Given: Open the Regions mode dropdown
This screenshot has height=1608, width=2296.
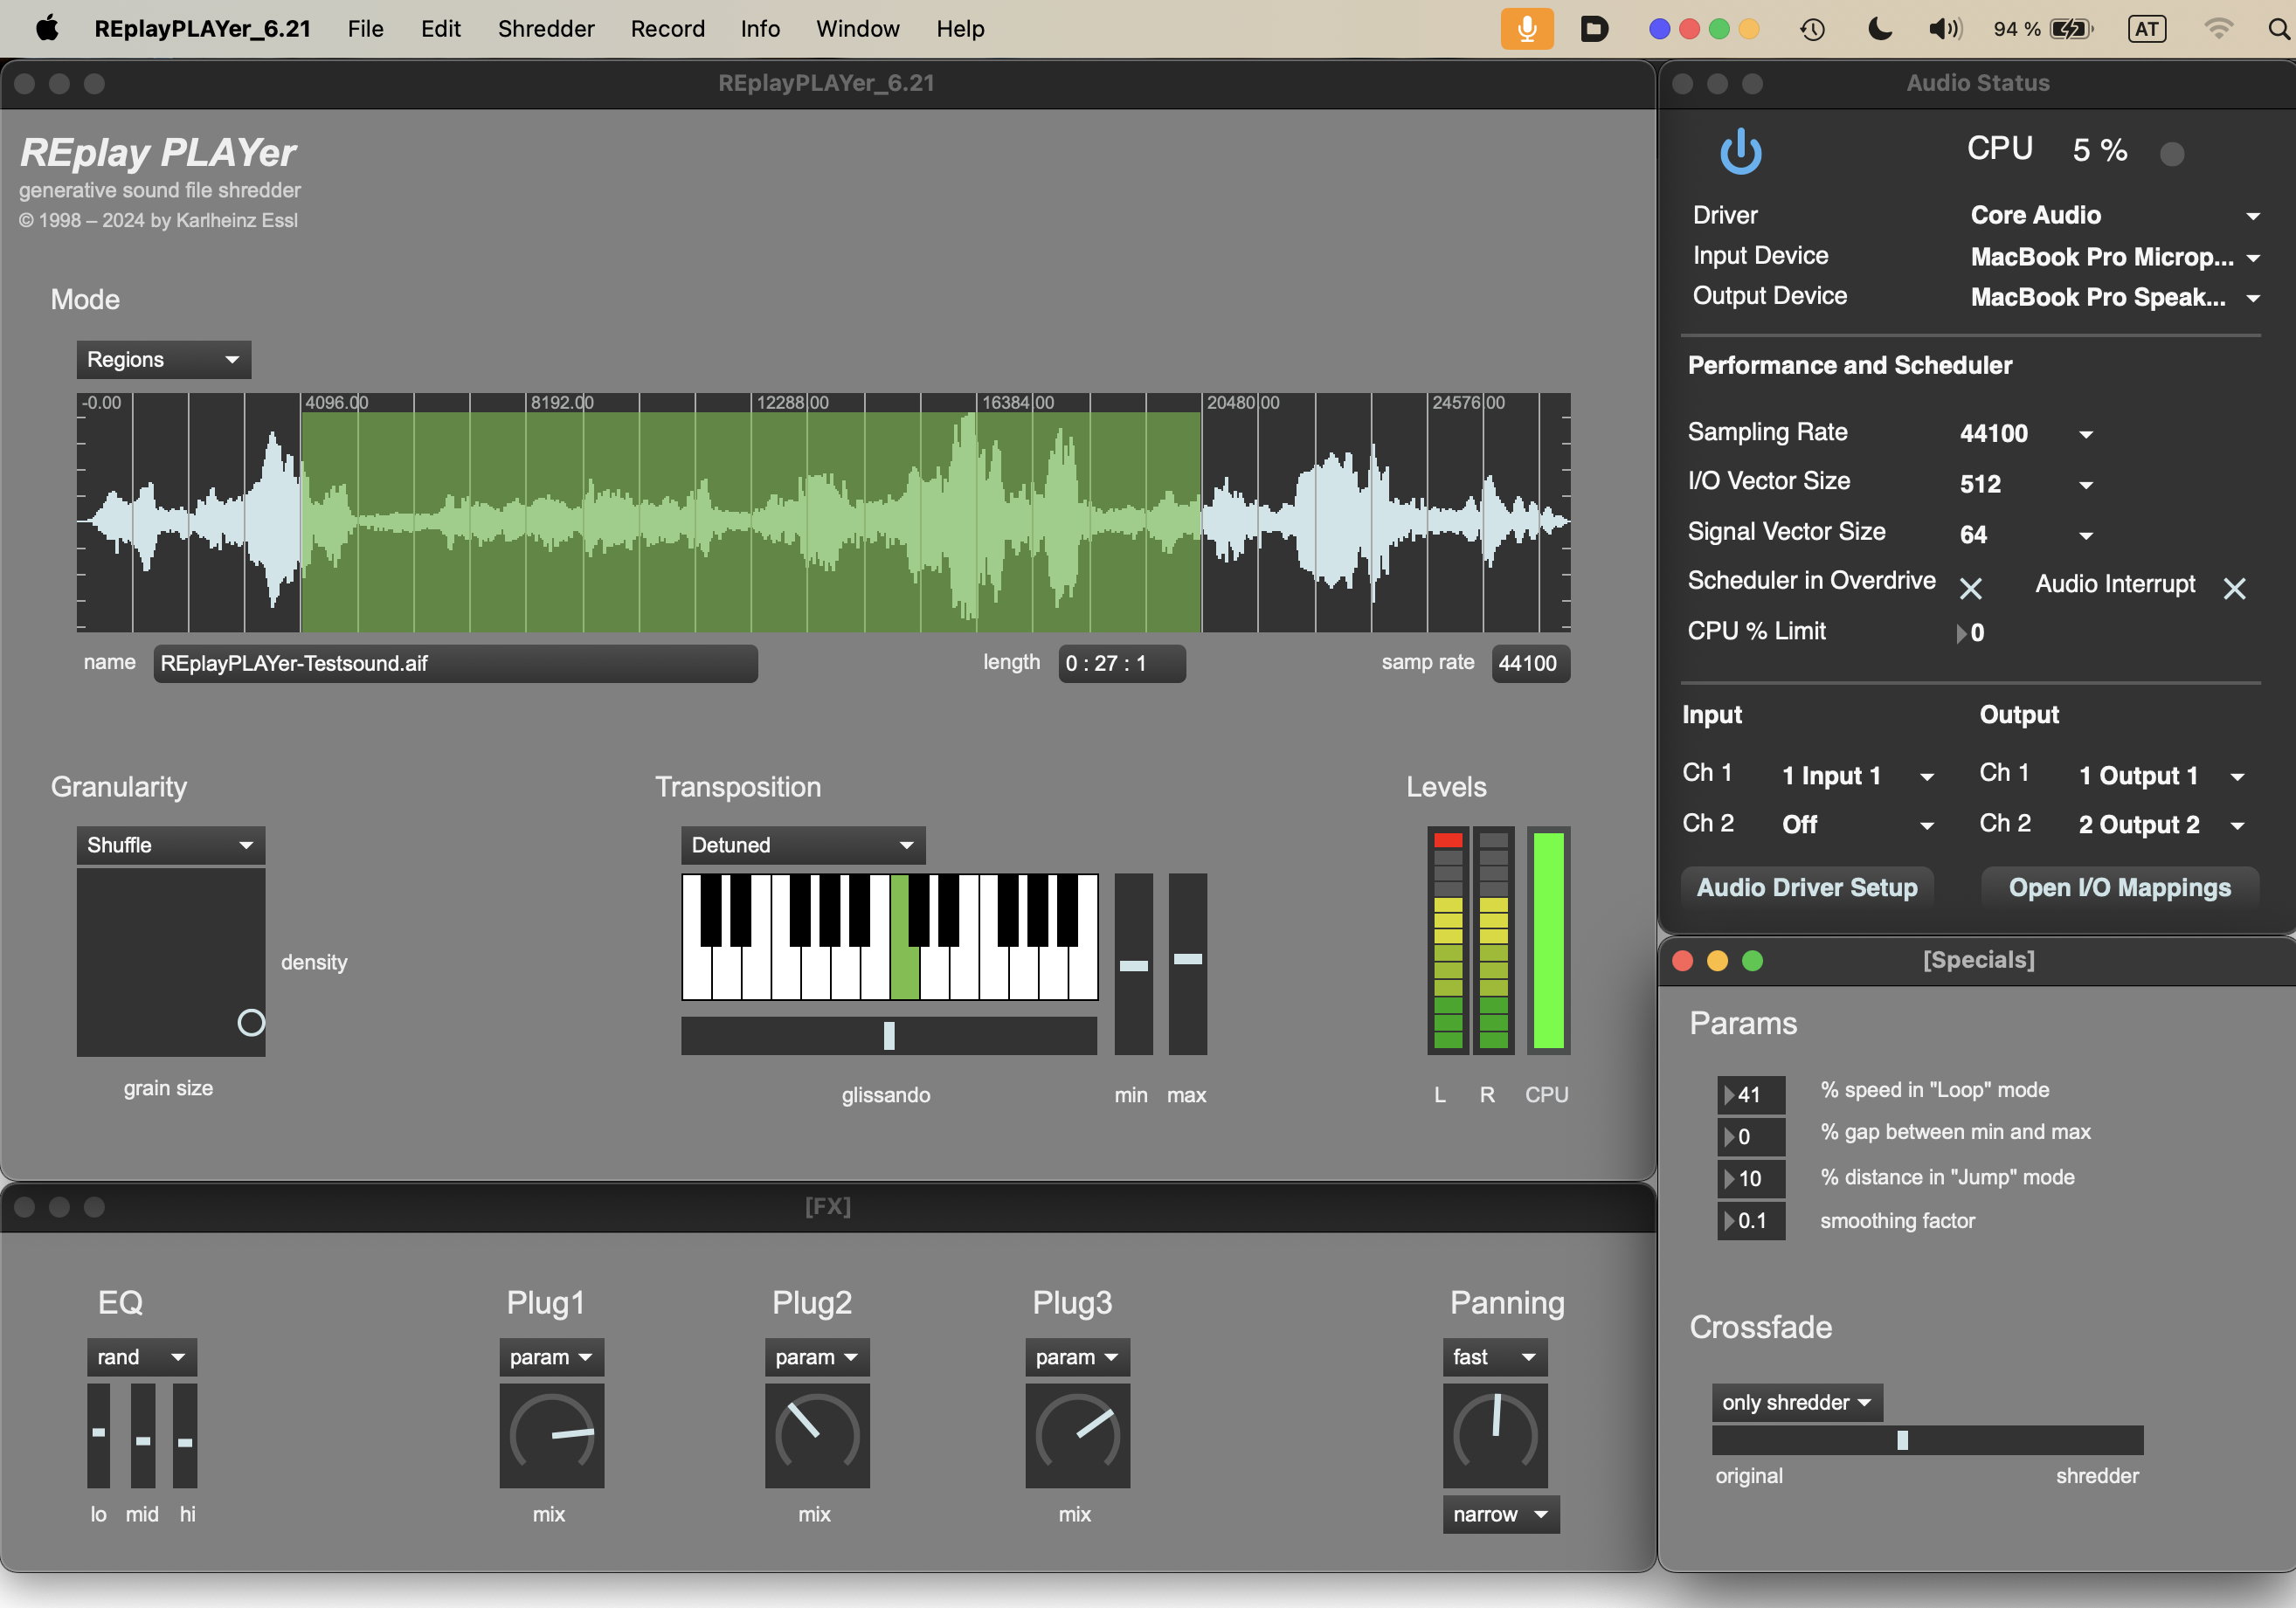Looking at the screenshot, I should pyautogui.click(x=163, y=360).
